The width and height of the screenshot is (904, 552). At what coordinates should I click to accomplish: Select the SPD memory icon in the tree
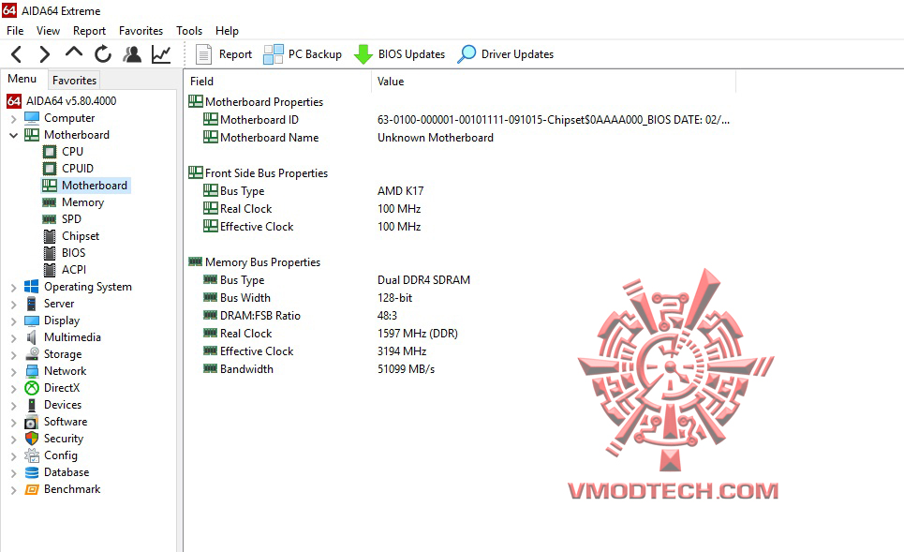point(50,219)
